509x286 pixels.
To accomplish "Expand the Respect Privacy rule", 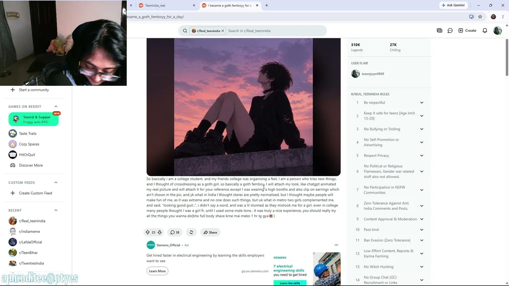I will click(422, 155).
